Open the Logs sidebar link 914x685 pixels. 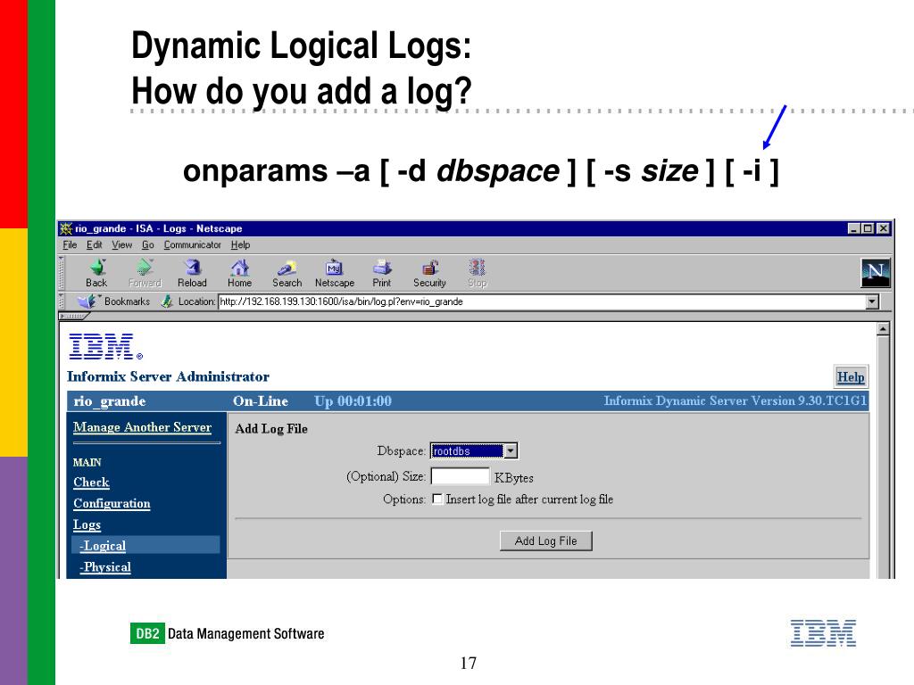[x=87, y=524]
